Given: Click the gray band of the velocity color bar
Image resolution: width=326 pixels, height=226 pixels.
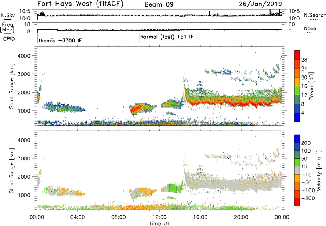Looking at the screenshot, I should [x=297, y=170].
